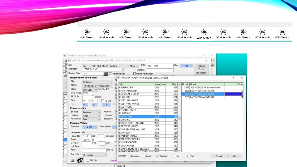Click the down arrow of the Mfg list scrollbar

(x=179, y=150)
